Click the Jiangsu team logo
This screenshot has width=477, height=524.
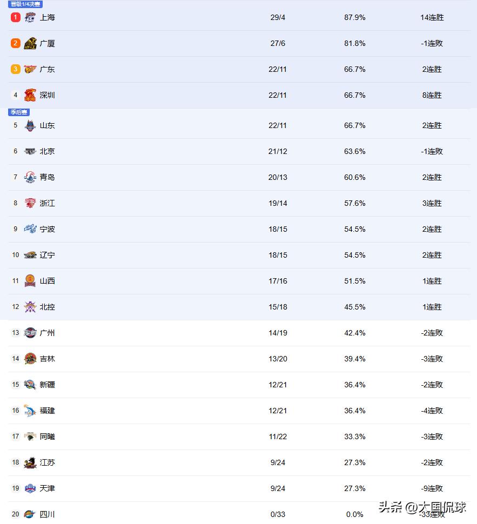(30, 462)
